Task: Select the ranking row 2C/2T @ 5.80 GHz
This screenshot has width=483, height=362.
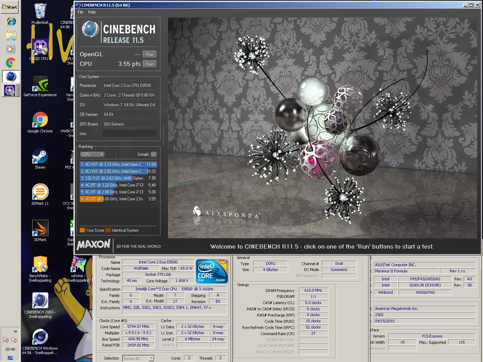Action: (x=118, y=199)
